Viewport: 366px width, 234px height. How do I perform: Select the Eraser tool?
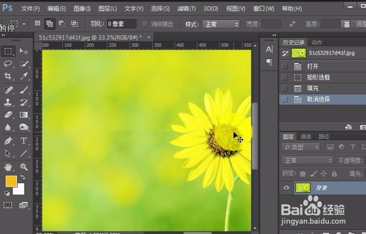point(8,115)
